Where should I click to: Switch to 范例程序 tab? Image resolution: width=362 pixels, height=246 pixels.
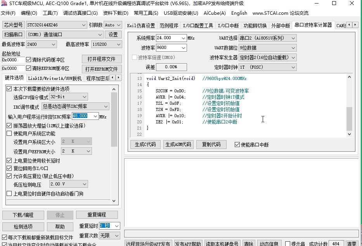[169, 26]
